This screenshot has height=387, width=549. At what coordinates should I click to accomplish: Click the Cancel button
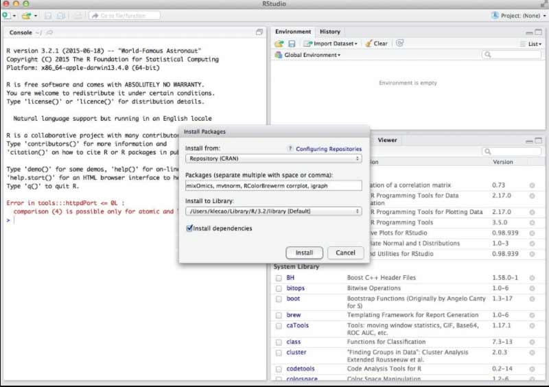[346, 253]
